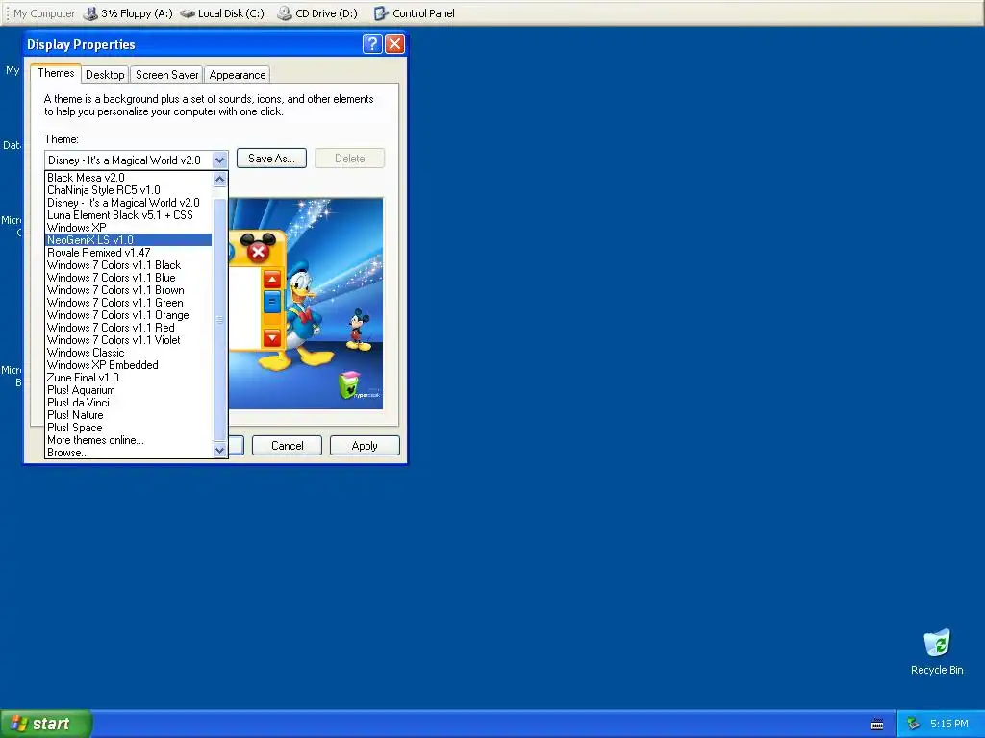Select Windows 7 Colors v1.1 Orange theme
The width and height of the screenshot is (985, 738).
(x=129, y=315)
